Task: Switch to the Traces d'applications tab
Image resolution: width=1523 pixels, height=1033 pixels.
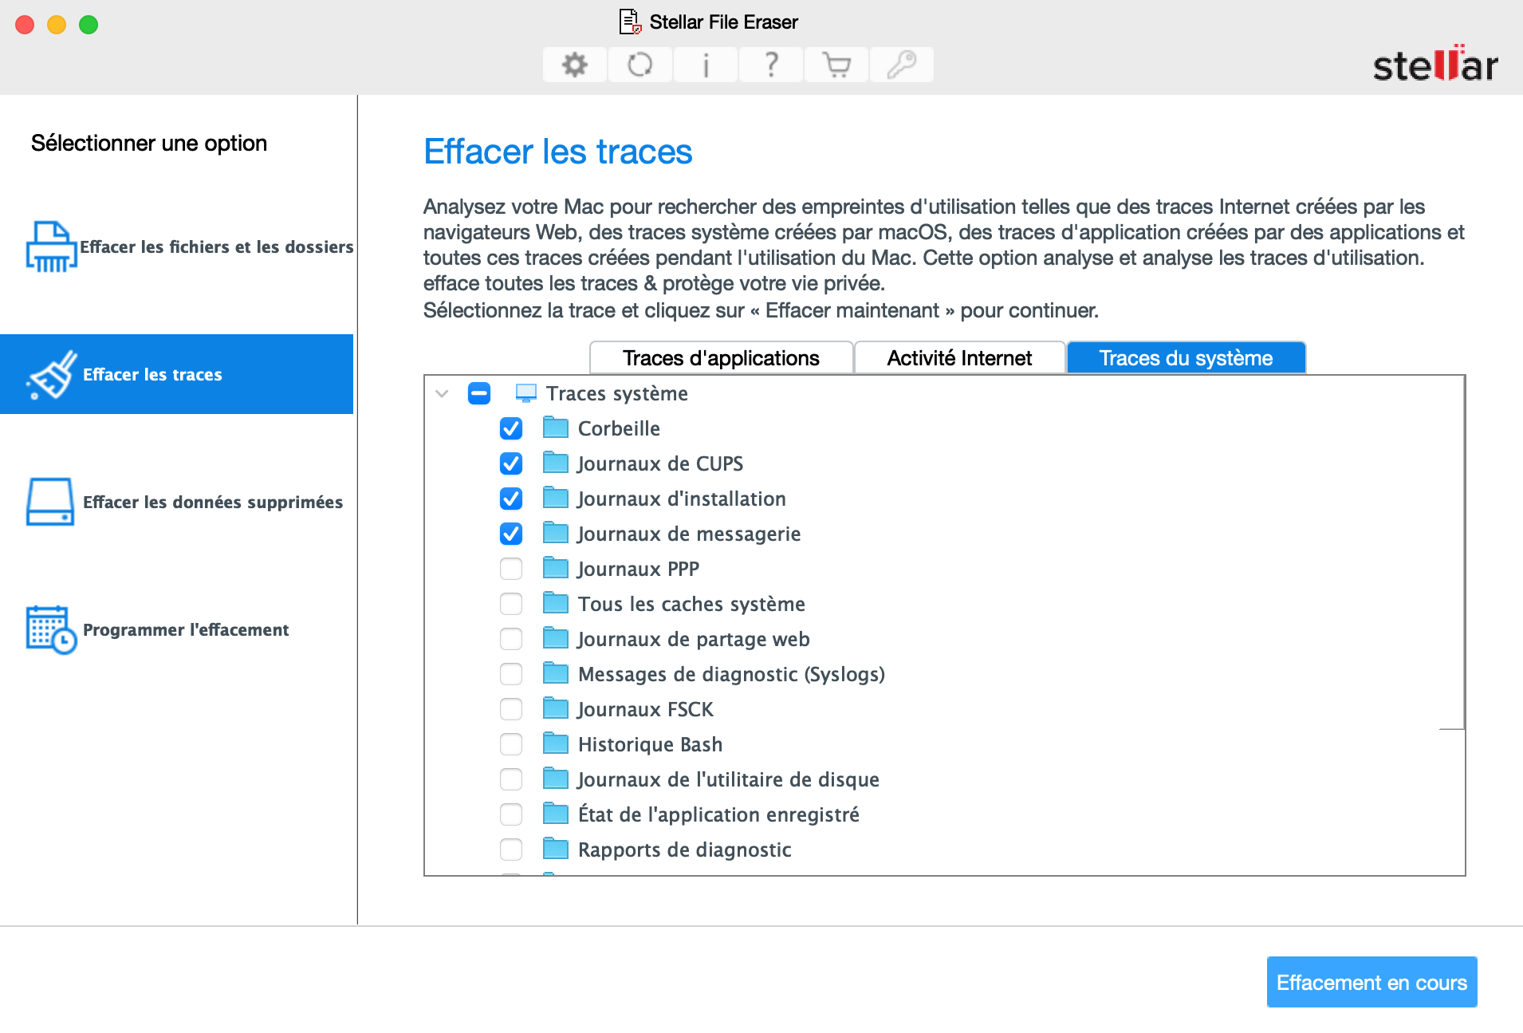Action: click(x=721, y=358)
